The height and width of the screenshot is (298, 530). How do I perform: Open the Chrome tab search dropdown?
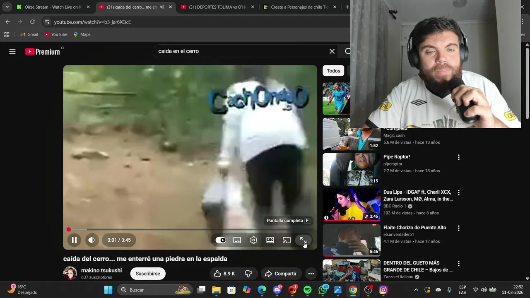[x=7, y=7]
